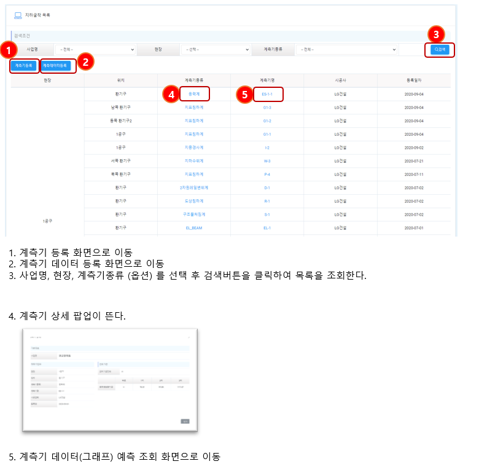This screenshot has height=472, width=479.
Task: Click the W-3 instrument link
Action: (x=267, y=161)
